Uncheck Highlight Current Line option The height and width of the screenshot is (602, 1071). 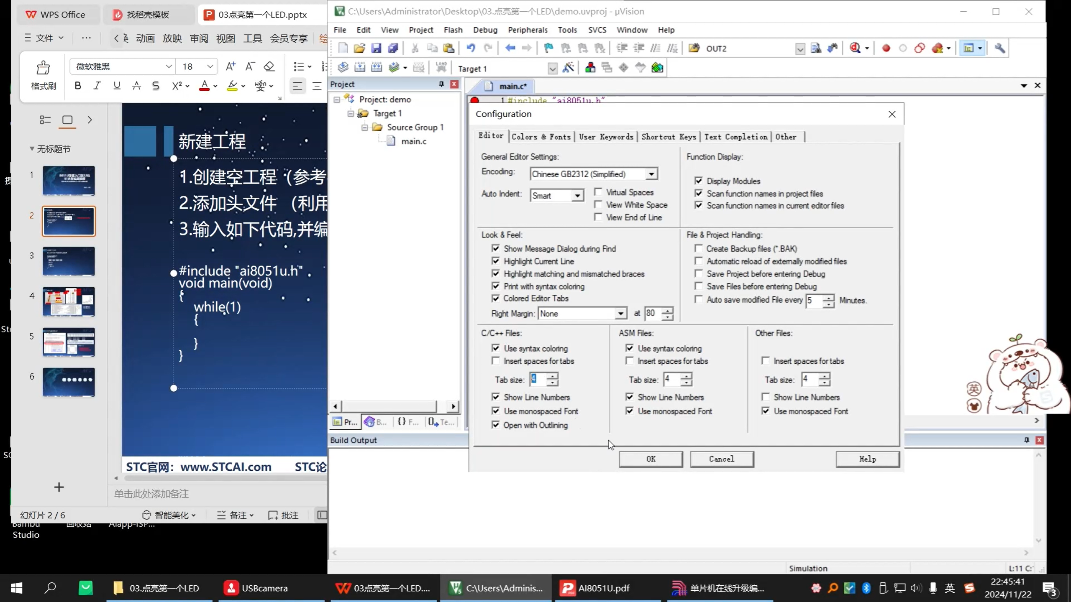pos(496,261)
